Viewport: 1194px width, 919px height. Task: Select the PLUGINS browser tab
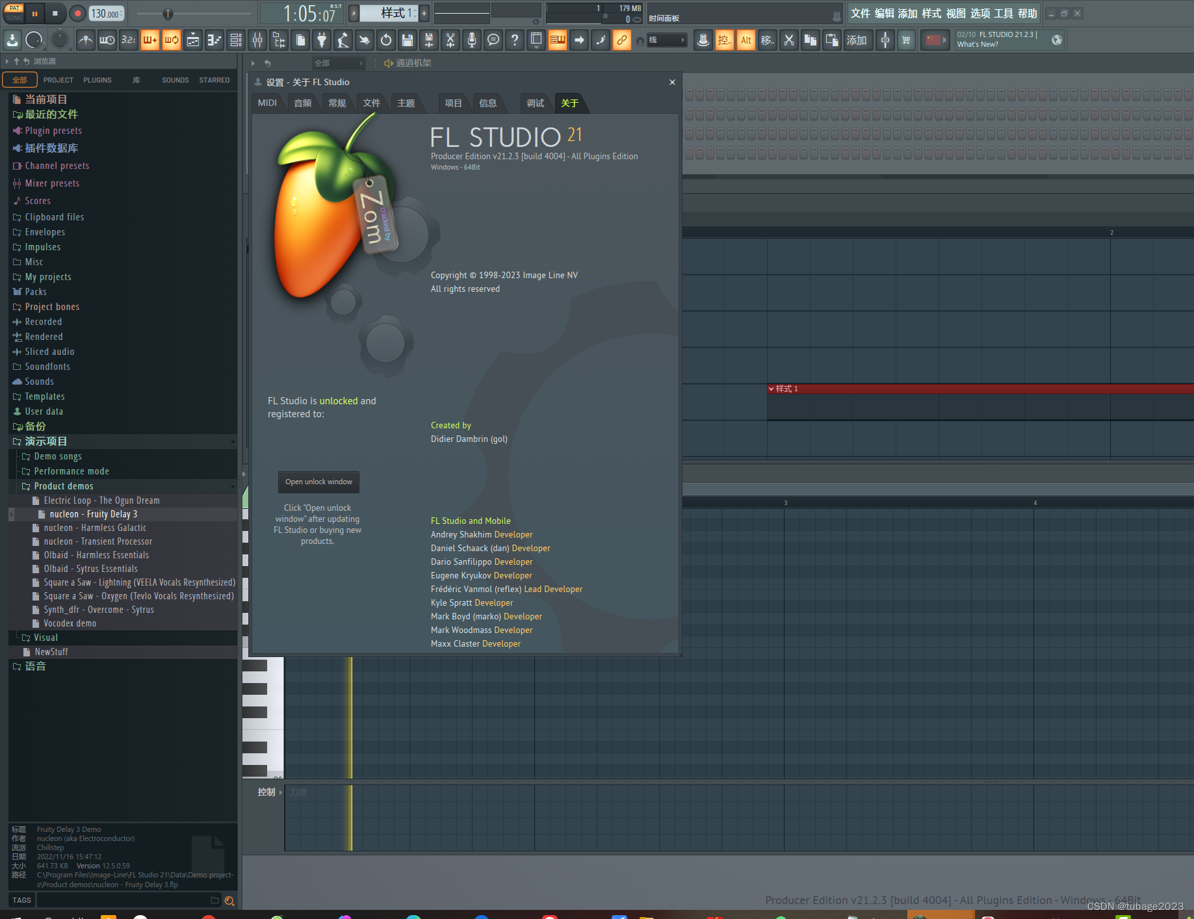(97, 80)
